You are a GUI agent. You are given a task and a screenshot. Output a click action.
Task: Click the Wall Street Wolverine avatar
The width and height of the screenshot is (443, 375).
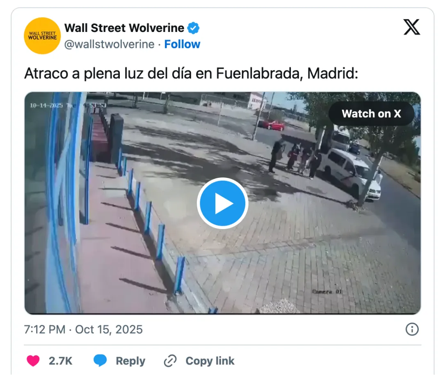(42, 36)
